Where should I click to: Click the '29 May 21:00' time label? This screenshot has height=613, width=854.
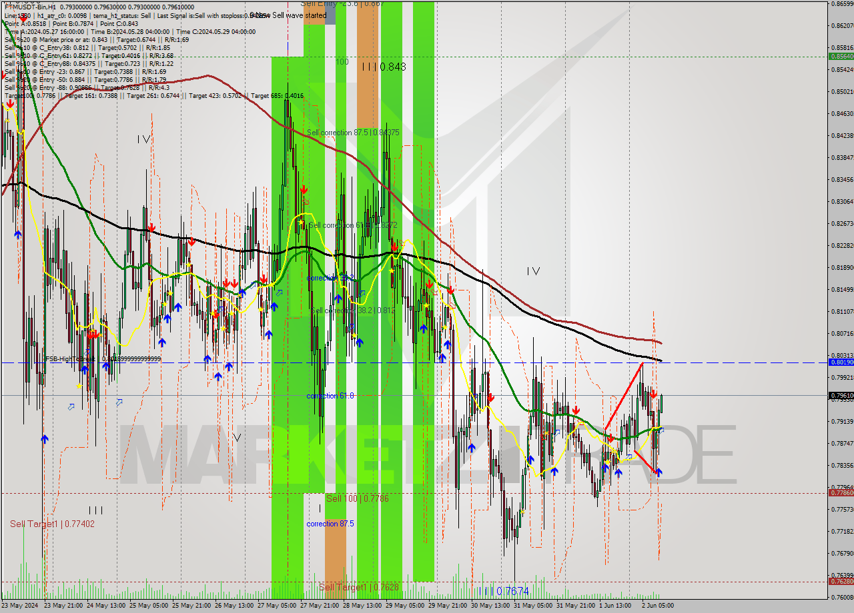pos(449,606)
